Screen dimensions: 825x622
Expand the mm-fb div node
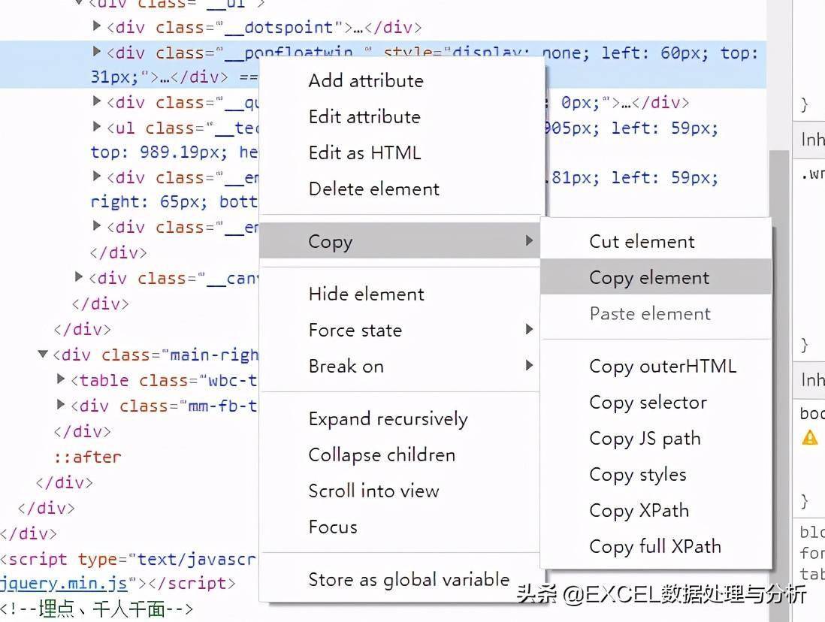click(61, 404)
